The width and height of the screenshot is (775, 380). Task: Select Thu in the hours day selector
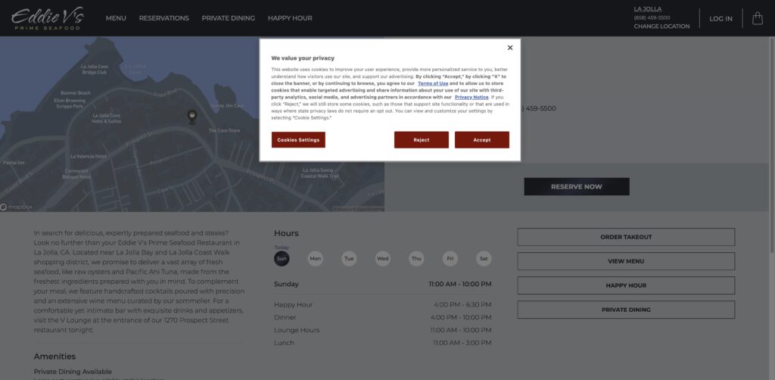(x=416, y=258)
